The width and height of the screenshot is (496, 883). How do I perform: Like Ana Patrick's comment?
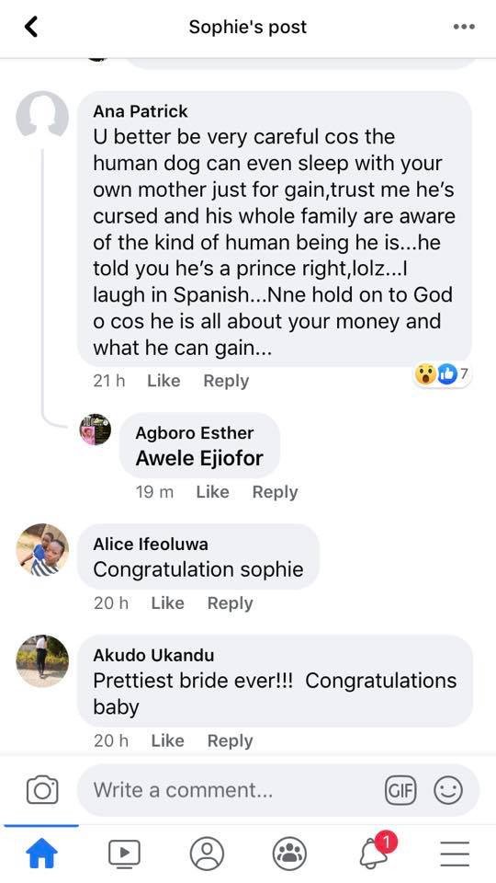click(163, 381)
